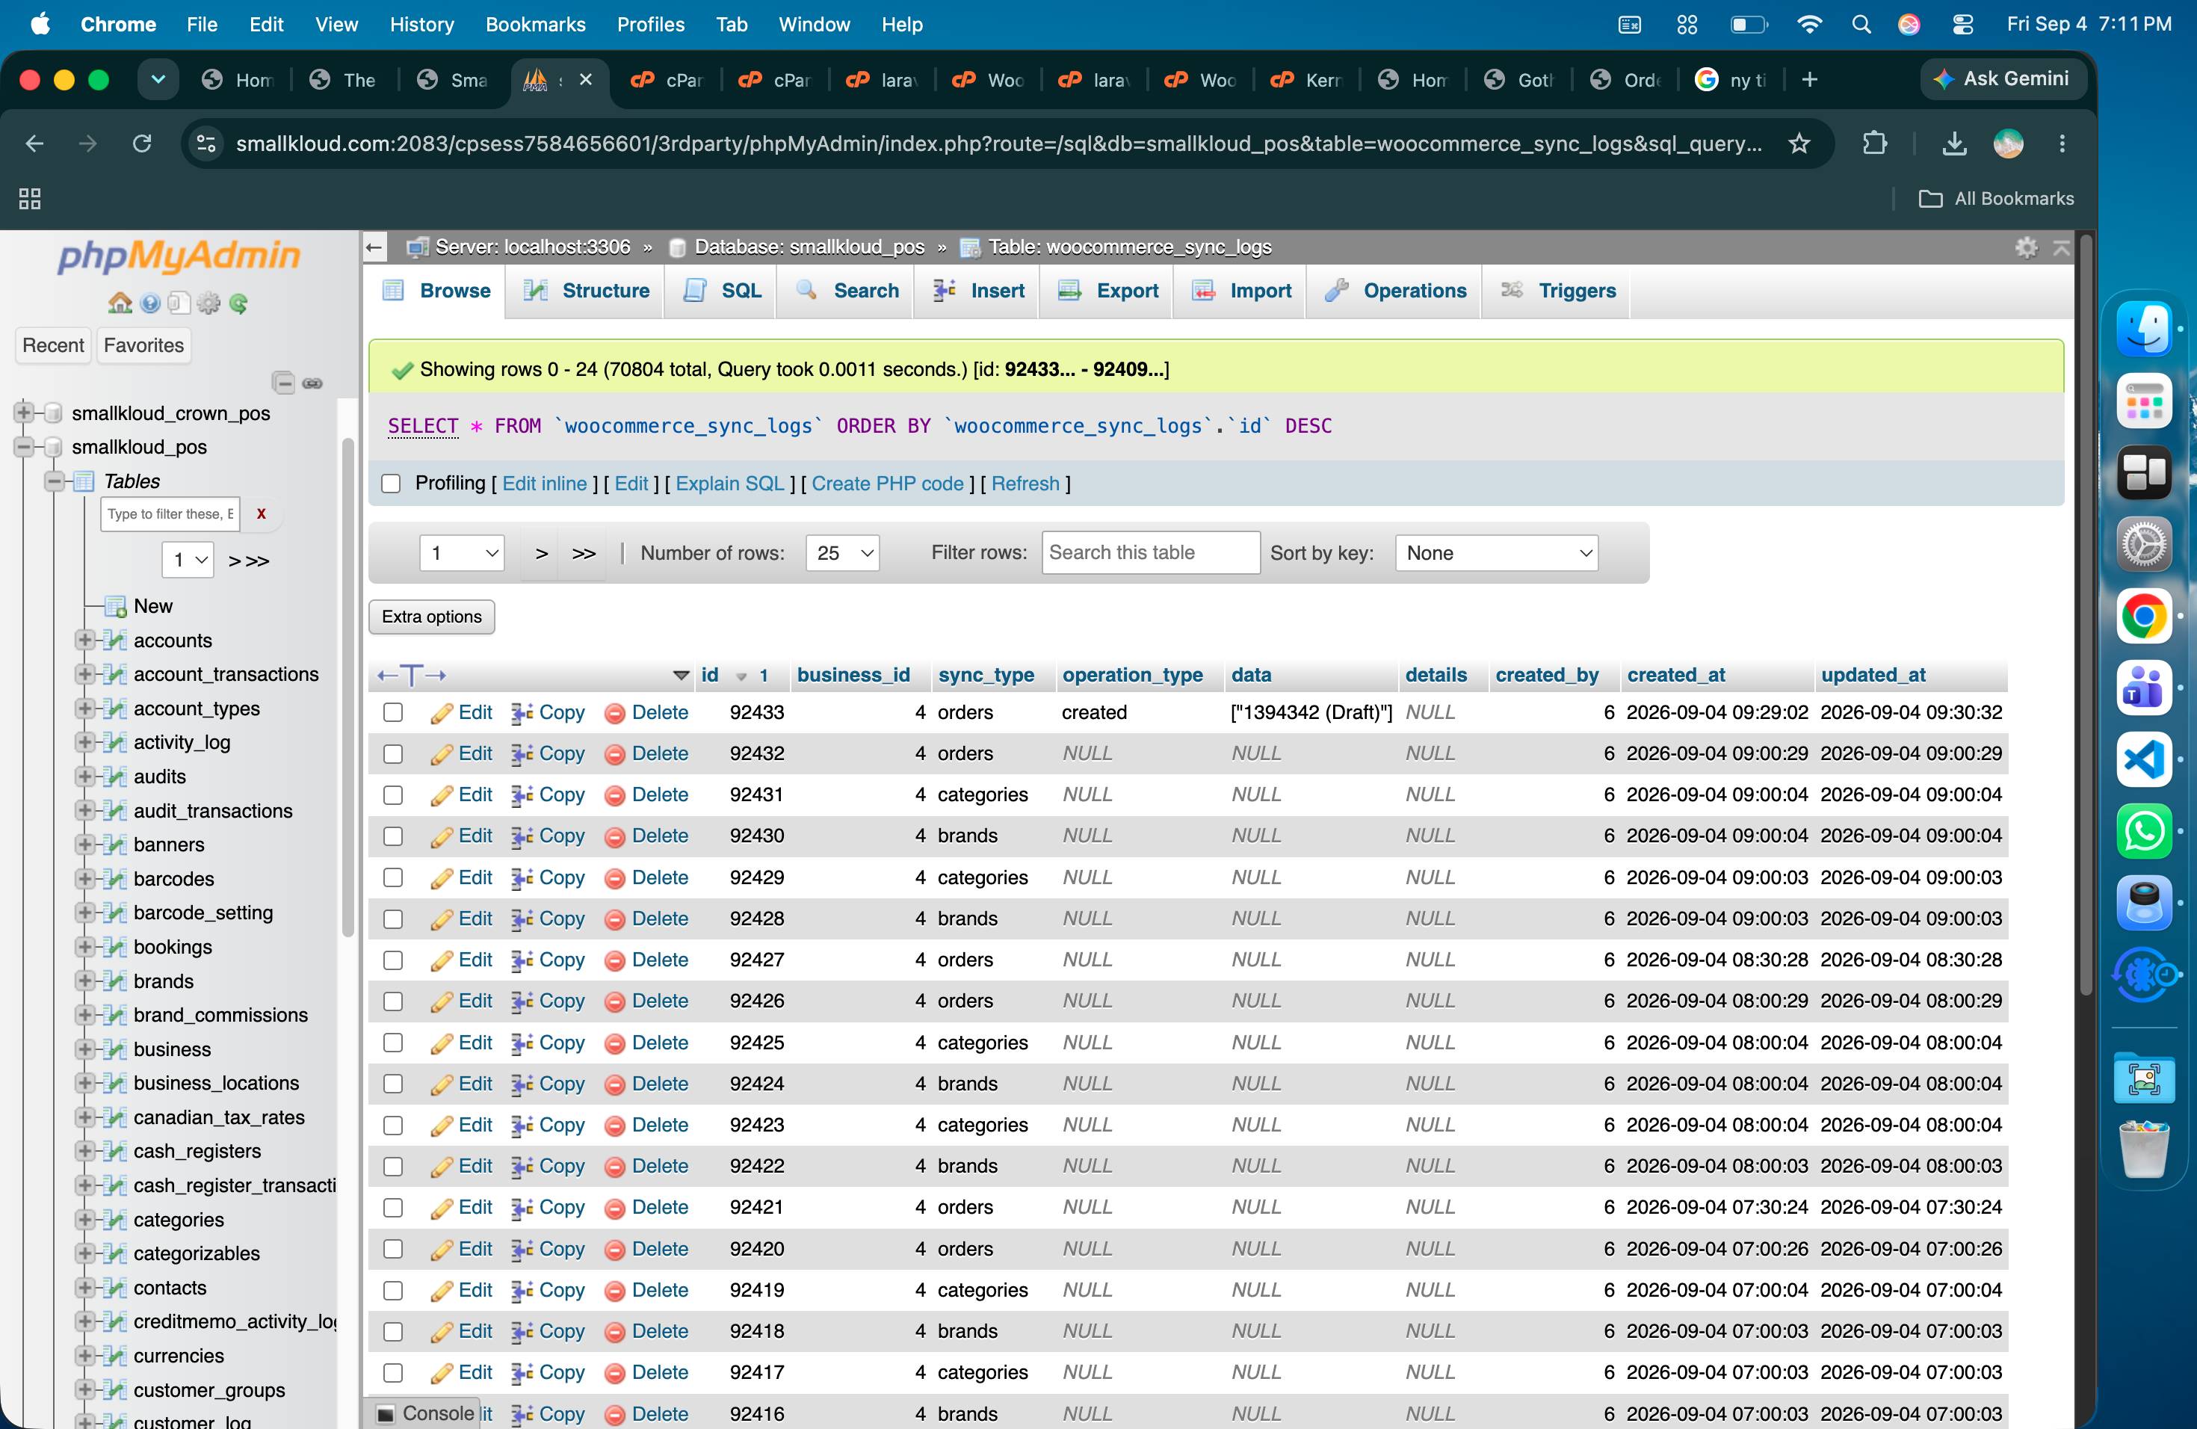Check the checkbox for row 92433
The image size is (2197, 1429).
(x=393, y=712)
